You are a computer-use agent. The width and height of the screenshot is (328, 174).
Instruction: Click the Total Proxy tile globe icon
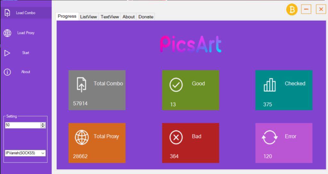pos(82,137)
